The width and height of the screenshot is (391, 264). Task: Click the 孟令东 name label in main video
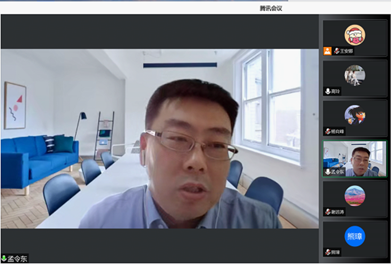(17, 259)
